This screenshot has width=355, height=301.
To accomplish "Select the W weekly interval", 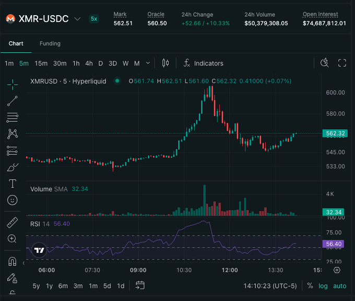I will point(125,63).
